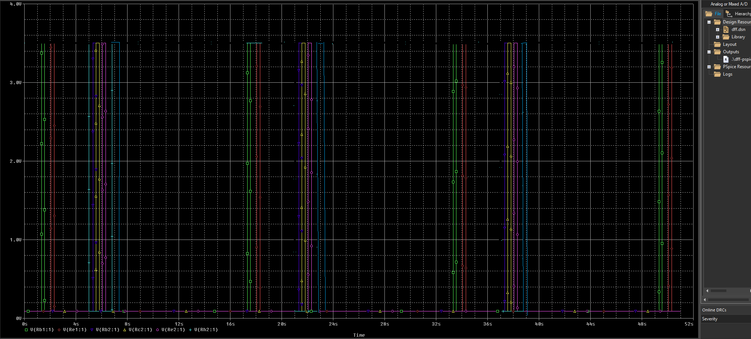Click the 36s x-axis tick label
The width and height of the screenshot is (751, 339).
click(488, 324)
